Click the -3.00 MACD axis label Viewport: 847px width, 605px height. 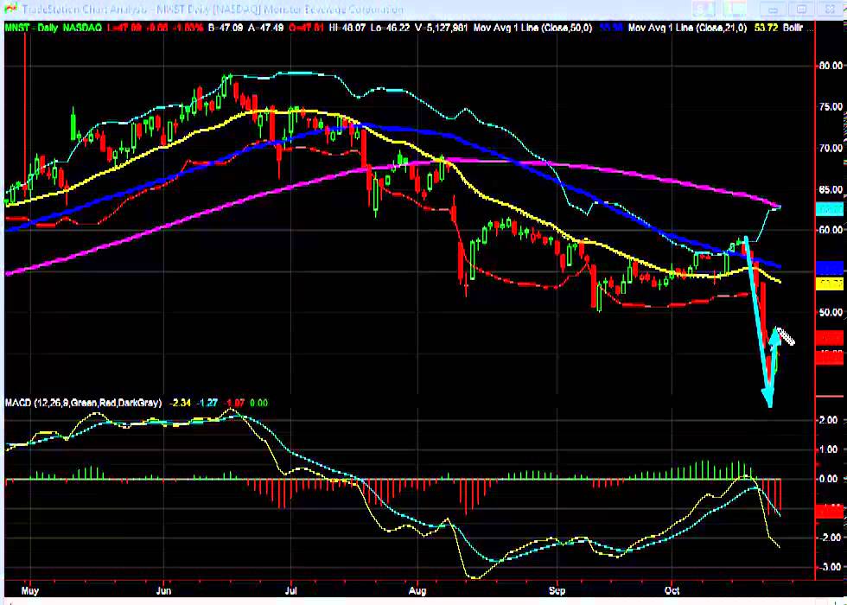828,567
